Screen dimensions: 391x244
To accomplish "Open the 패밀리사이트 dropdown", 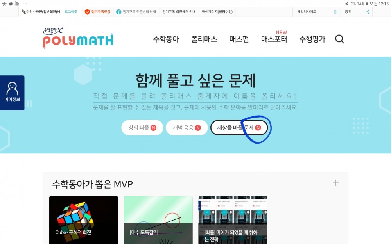I will [x=316, y=12].
